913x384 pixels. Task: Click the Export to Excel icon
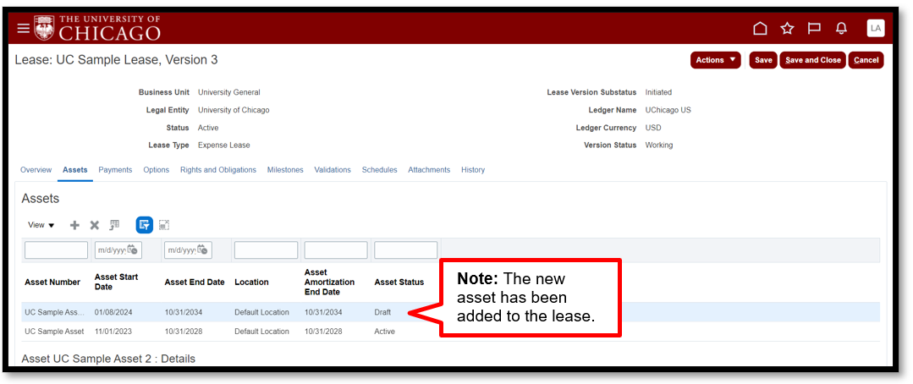point(115,225)
